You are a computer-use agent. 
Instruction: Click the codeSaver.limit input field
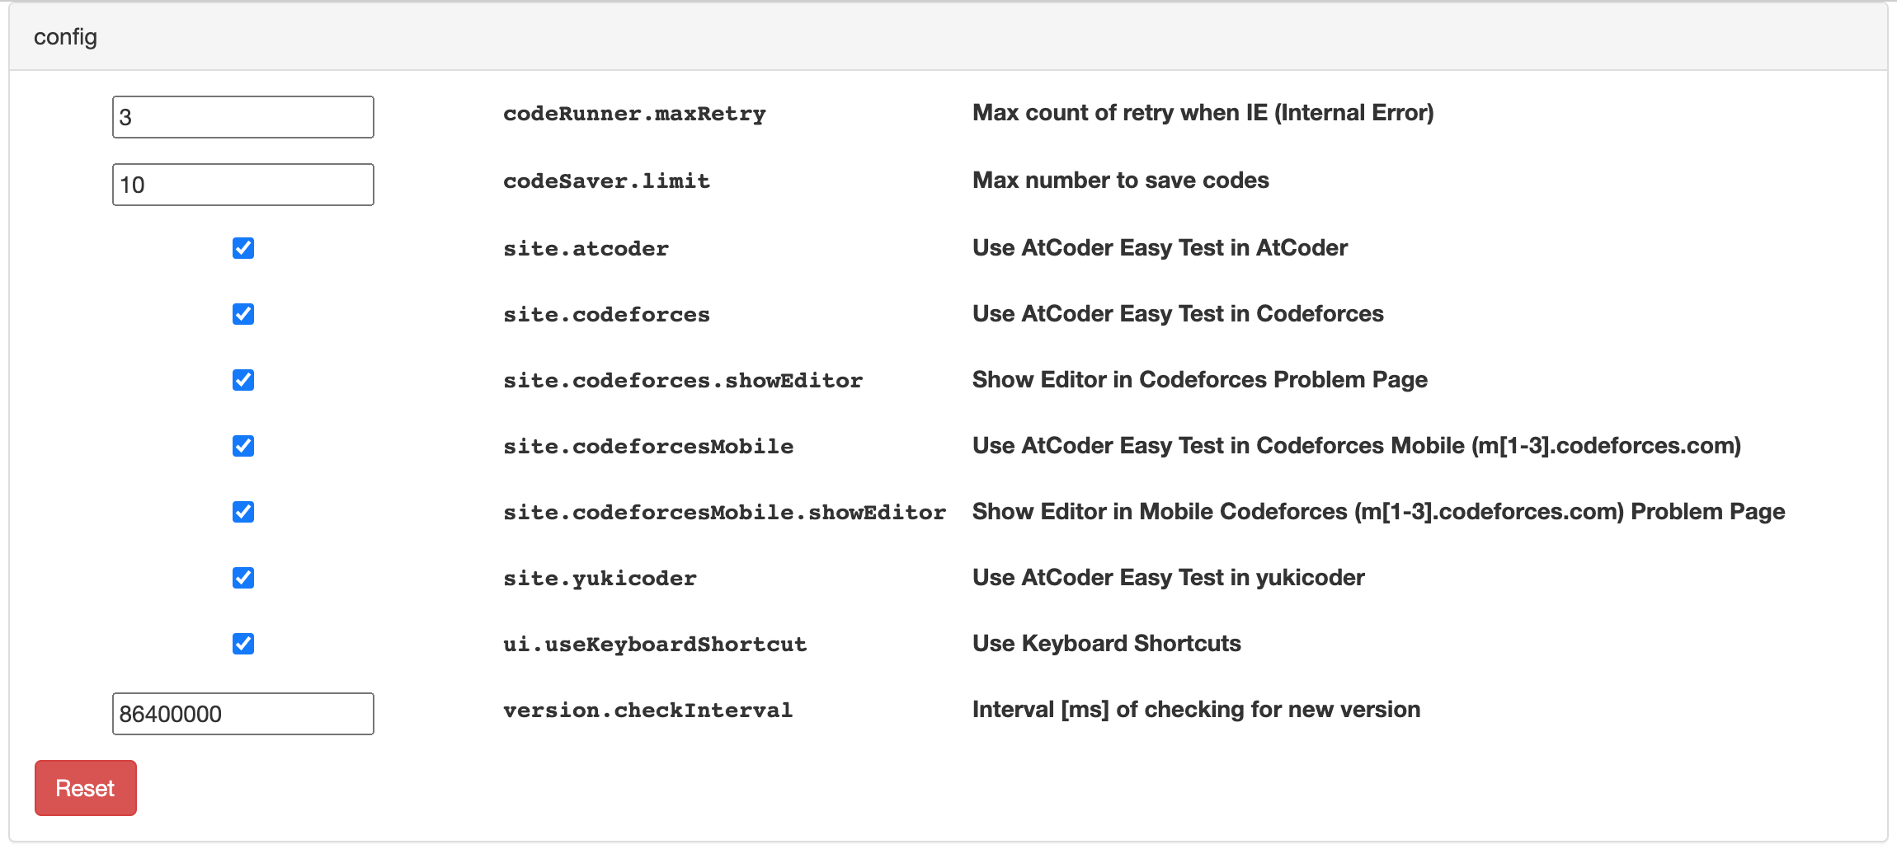coord(243,185)
